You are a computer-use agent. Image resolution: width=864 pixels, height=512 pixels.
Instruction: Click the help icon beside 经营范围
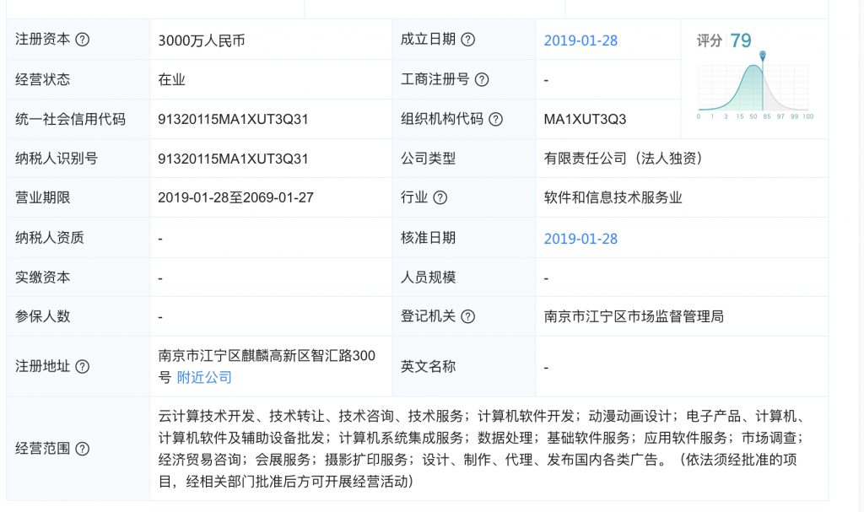click(x=83, y=448)
